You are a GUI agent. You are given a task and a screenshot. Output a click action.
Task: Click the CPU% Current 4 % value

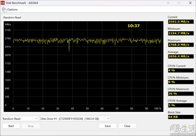click(x=181, y=70)
